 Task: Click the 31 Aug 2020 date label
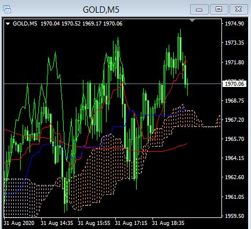click(19, 223)
